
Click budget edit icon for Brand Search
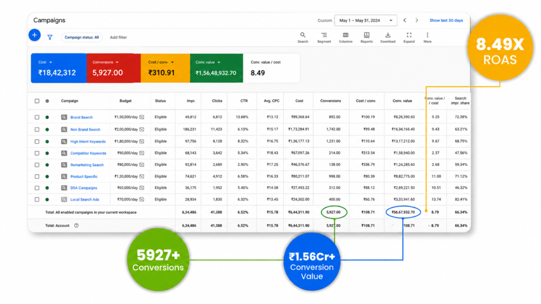(142, 117)
